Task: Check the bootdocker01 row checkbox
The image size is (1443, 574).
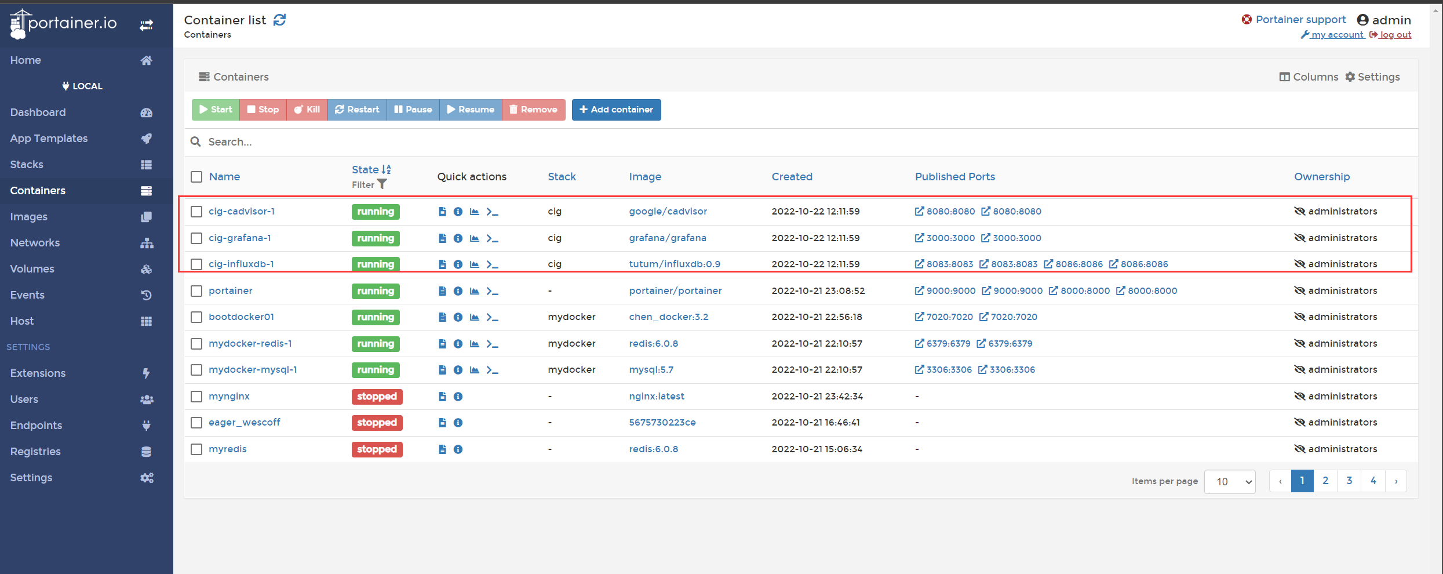Action: [x=196, y=317]
